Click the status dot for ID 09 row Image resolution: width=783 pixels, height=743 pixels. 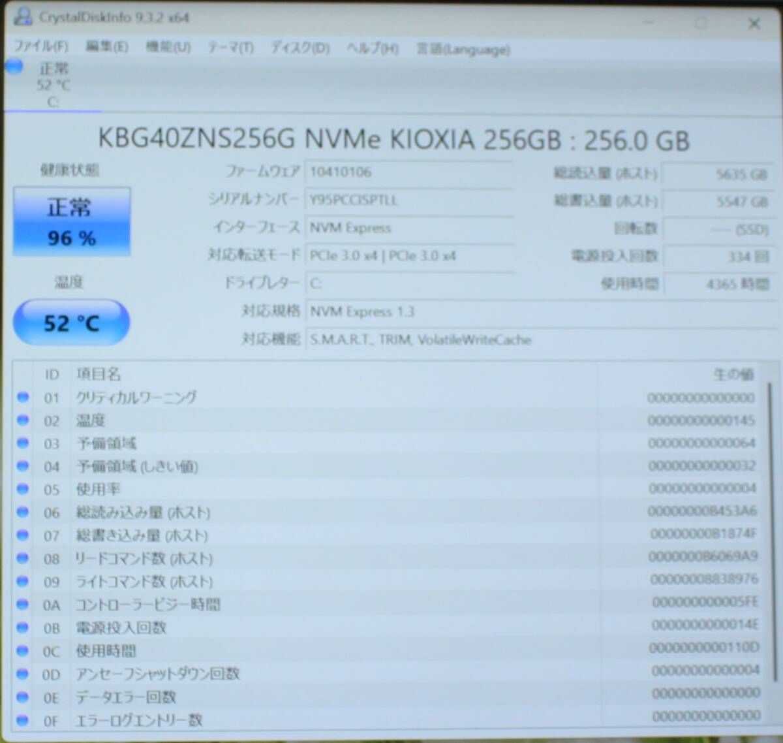23,581
